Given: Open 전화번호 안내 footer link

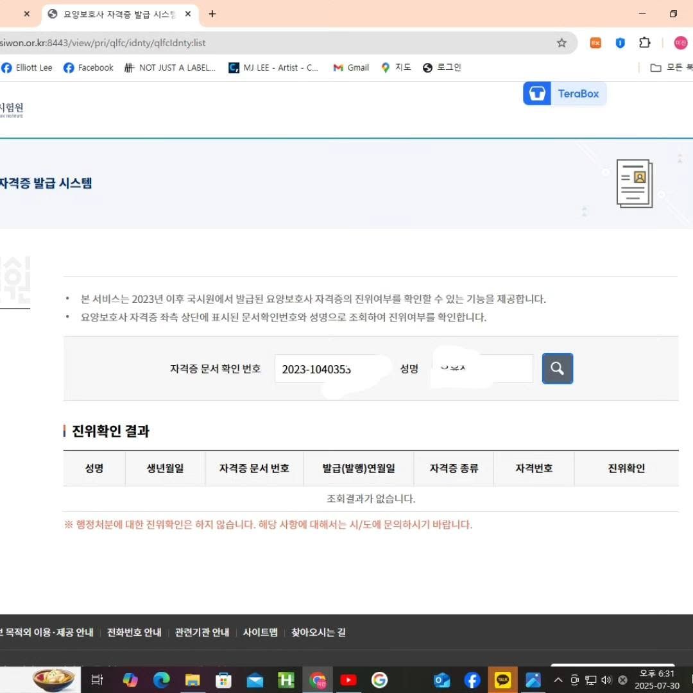Looking at the screenshot, I should click(x=134, y=633).
